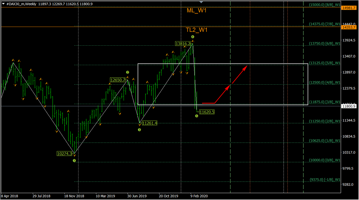The width and height of the screenshot is (359, 200).
Task: Click the current price tag 11800.9
Action: [348, 106]
